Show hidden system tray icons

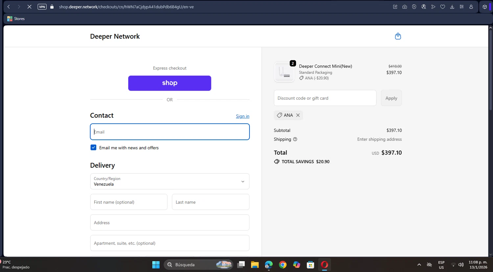pos(419,265)
